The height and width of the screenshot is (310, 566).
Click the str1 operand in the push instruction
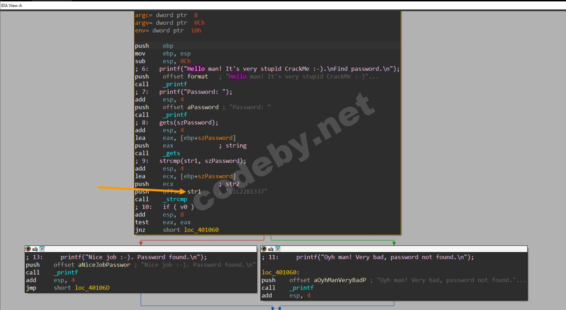coord(194,192)
